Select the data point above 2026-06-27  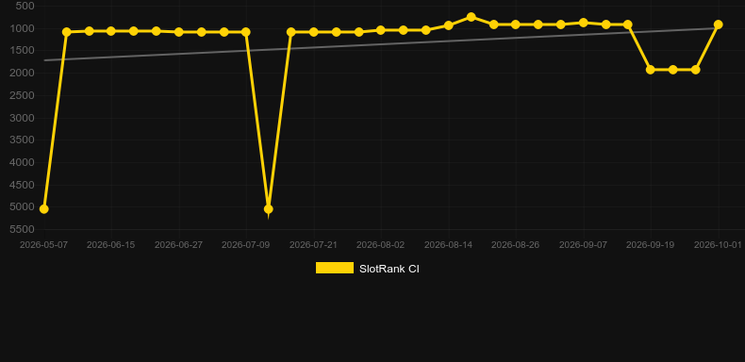[178, 32]
